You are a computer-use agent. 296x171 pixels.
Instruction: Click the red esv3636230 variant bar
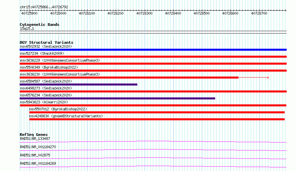click(x=129, y=78)
